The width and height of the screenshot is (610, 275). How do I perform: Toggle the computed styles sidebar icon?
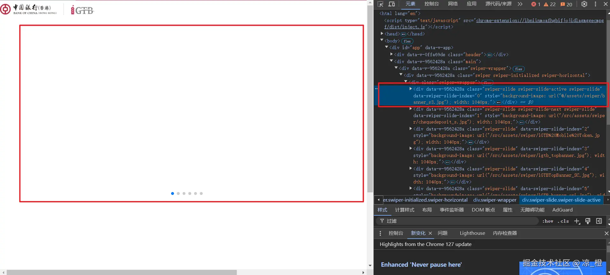tap(599, 221)
